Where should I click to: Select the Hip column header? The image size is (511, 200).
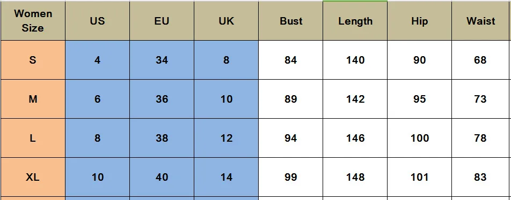[419, 21]
